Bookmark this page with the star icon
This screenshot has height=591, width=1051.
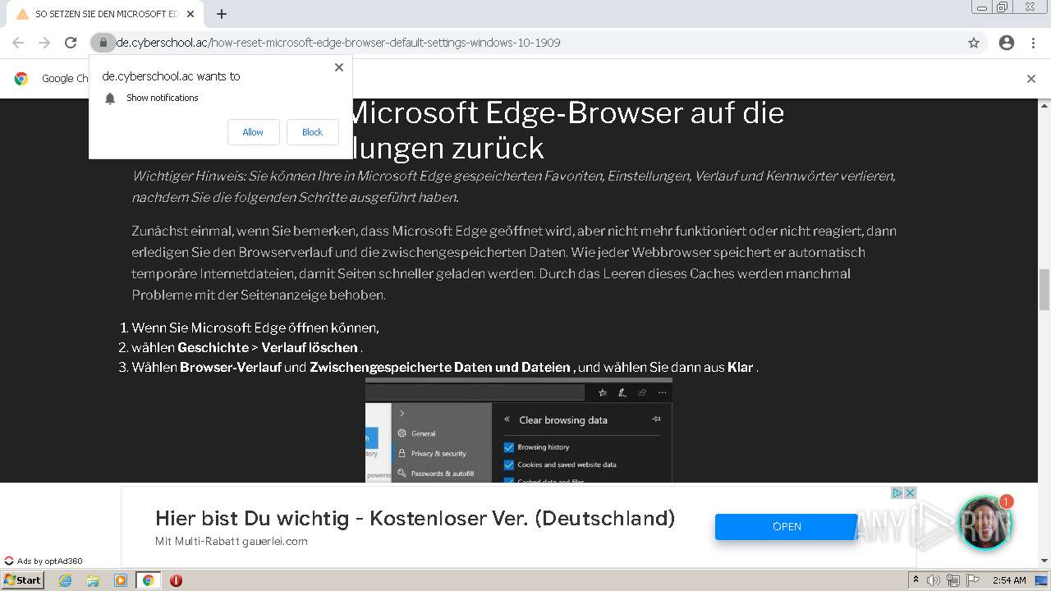(974, 43)
